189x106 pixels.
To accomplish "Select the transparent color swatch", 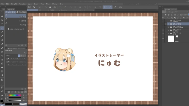I will (x=23, y=104).
